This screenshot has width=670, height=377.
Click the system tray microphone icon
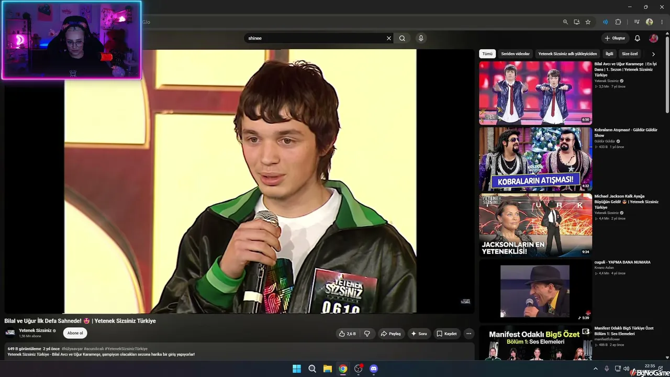607,369
